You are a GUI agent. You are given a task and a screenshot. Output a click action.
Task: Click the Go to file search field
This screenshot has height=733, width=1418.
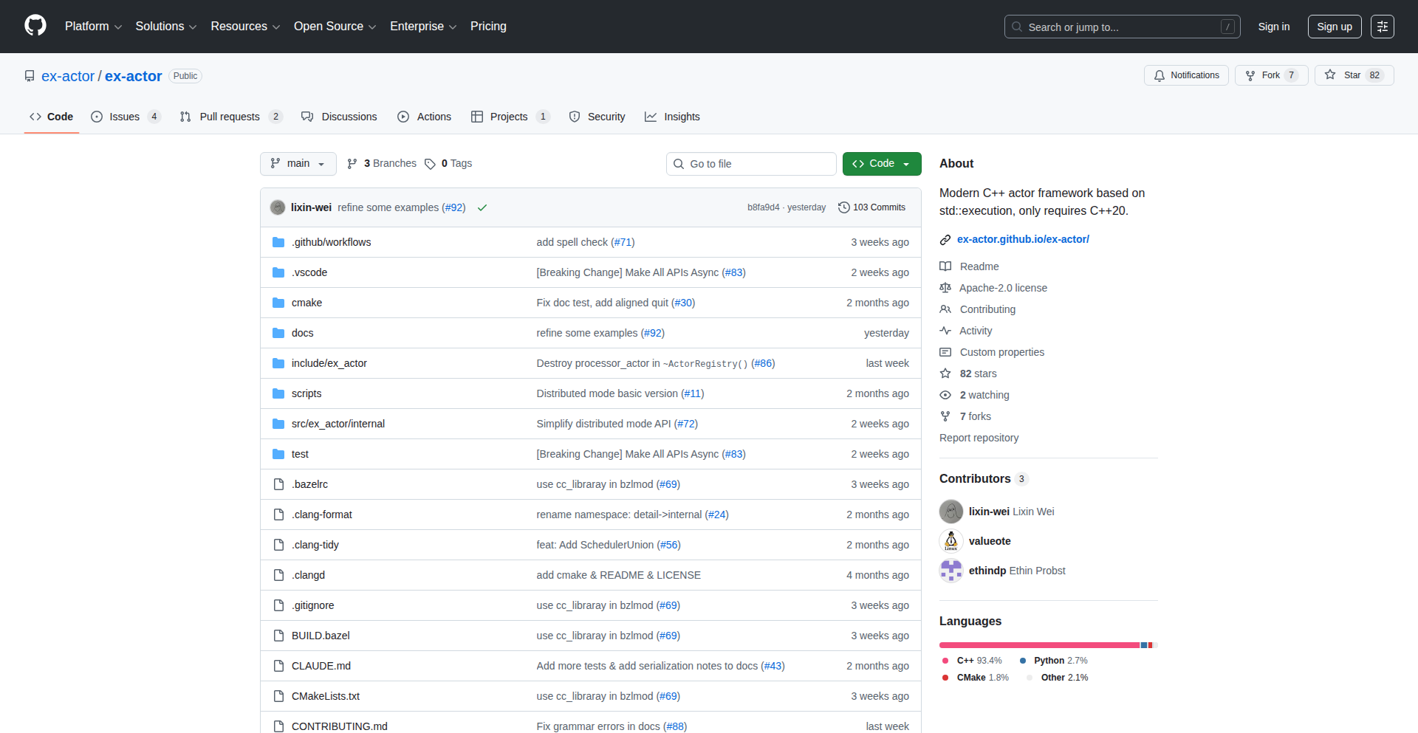[x=751, y=164]
